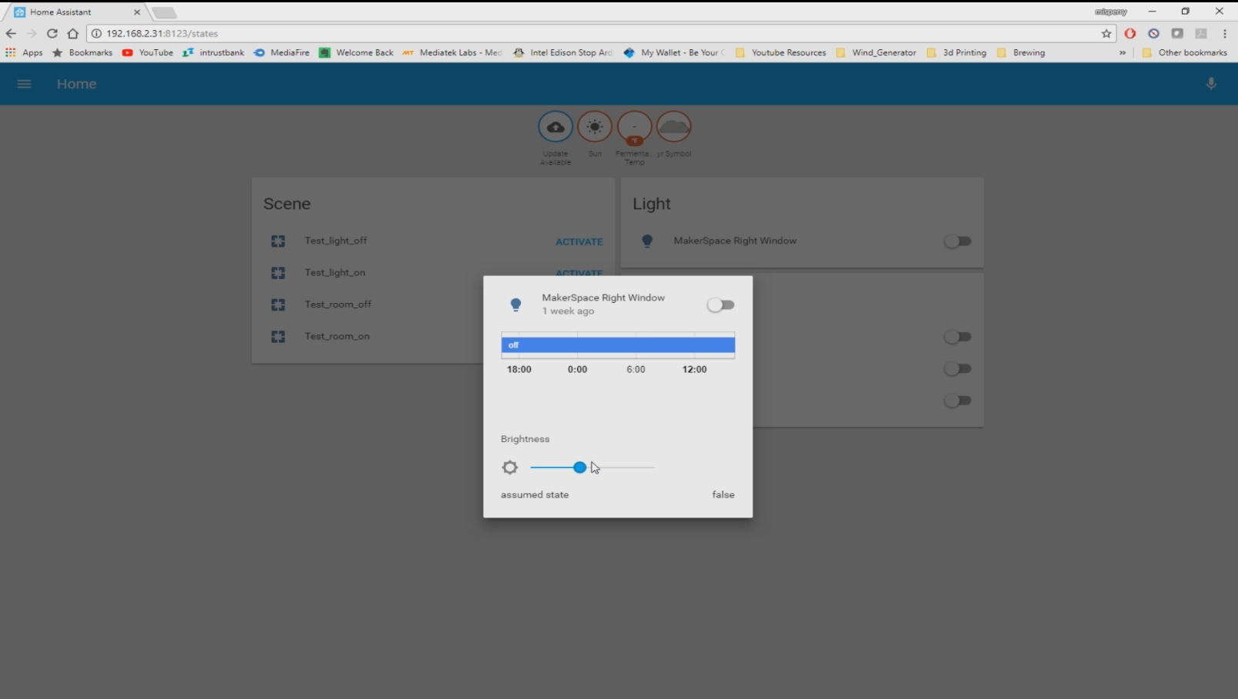The height and width of the screenshot is (699, 1238).
Task: Open the intrustbank bookmark
Action: coord(213,53)
